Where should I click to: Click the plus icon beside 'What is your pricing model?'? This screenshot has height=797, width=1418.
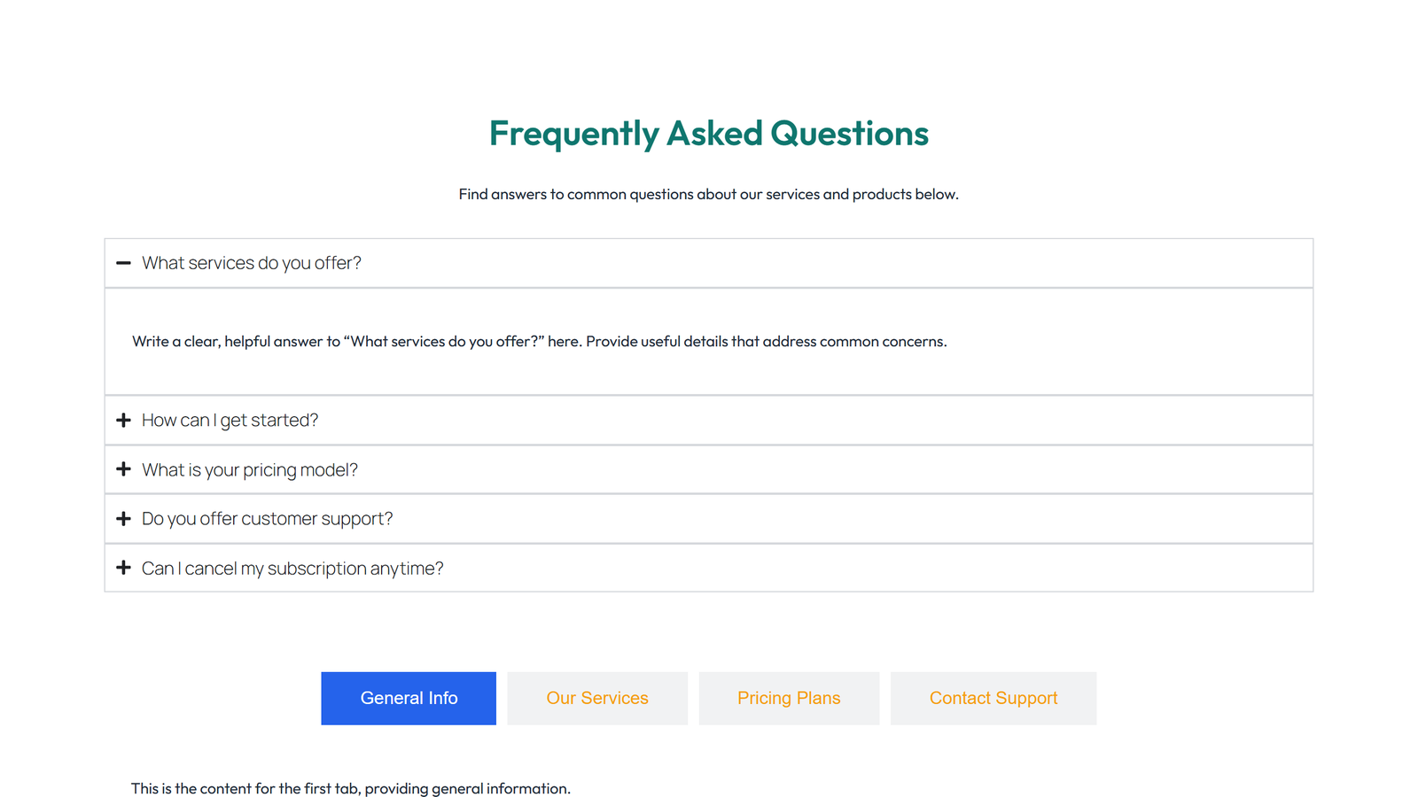pyautogui.click(x=124, y=469)
